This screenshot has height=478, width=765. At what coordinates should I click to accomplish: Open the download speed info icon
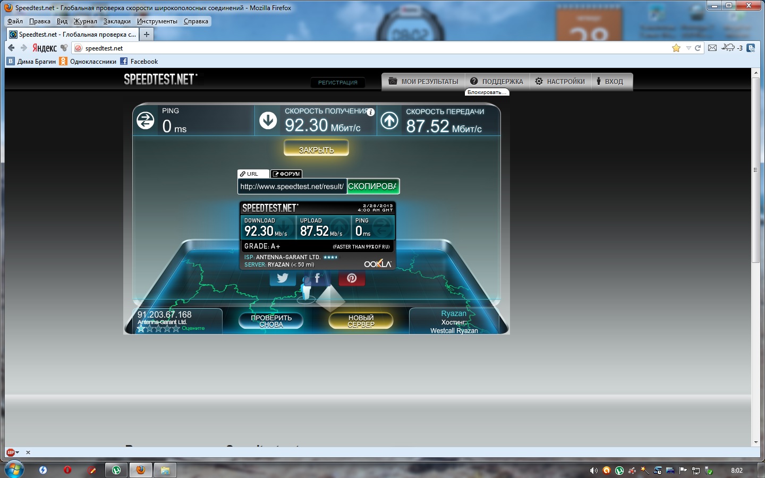click(371, 112)
